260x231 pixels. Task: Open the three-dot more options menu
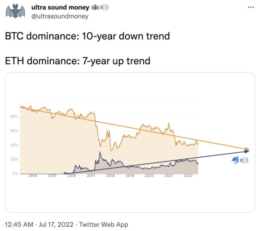(x=251, y=7)
